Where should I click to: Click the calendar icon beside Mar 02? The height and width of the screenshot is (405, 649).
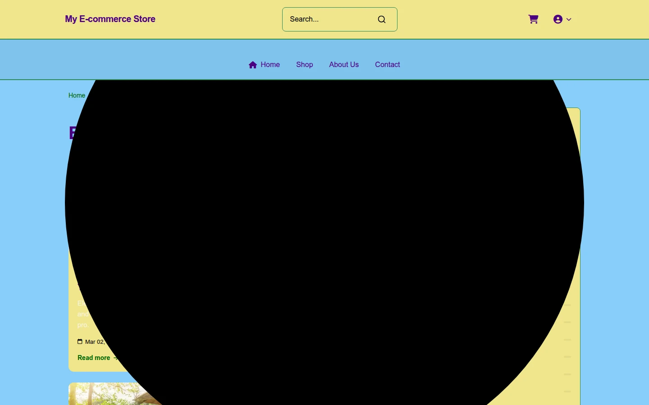(80, 342)
